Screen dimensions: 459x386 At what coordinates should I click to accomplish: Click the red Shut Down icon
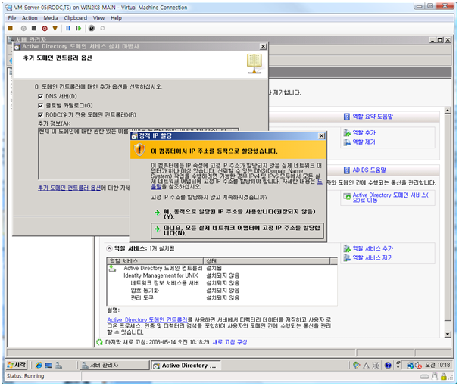(x=45, y=28)
